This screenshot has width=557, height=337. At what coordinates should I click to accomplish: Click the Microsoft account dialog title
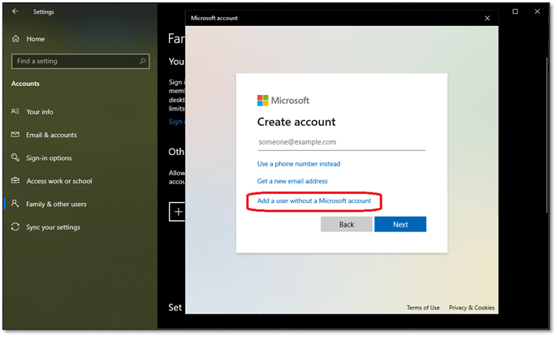(214, 18)
